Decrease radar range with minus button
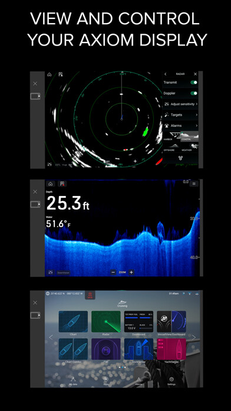 pos(108,161)
